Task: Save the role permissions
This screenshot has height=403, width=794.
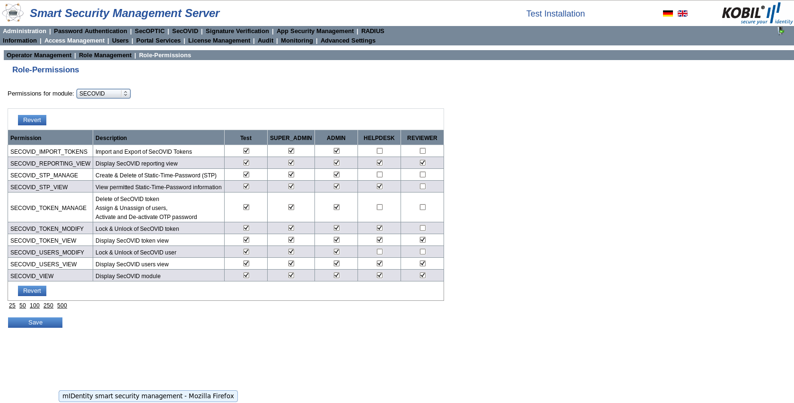Action: point(35,323)
